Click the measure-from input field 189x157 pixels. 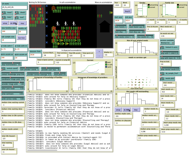pos(35,55)
